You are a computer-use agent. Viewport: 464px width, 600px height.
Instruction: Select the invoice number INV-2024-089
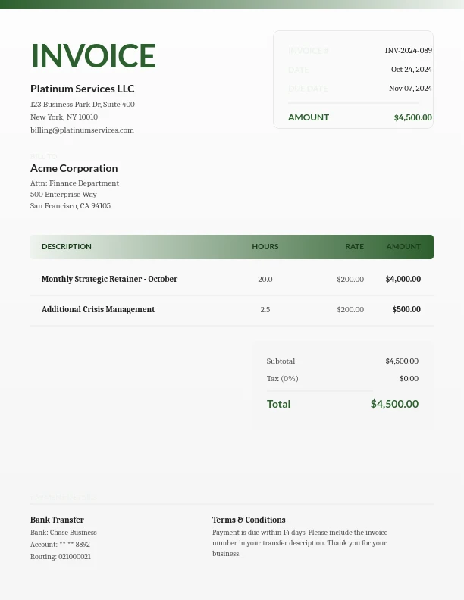click(x=408, y=51)
